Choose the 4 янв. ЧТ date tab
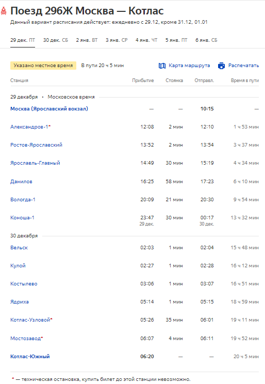This screenshot has height=384, width=265. [x=146, y=40]
